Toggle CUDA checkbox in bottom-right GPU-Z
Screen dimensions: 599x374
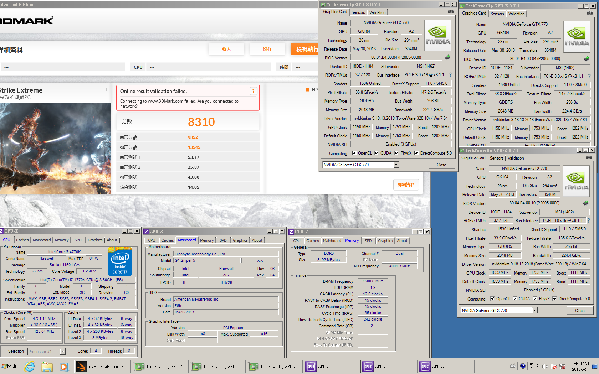pos(515,299)
